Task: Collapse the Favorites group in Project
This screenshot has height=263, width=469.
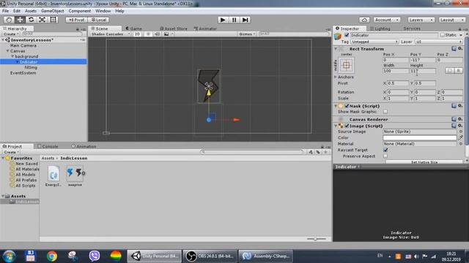Action: coord(3,158)
